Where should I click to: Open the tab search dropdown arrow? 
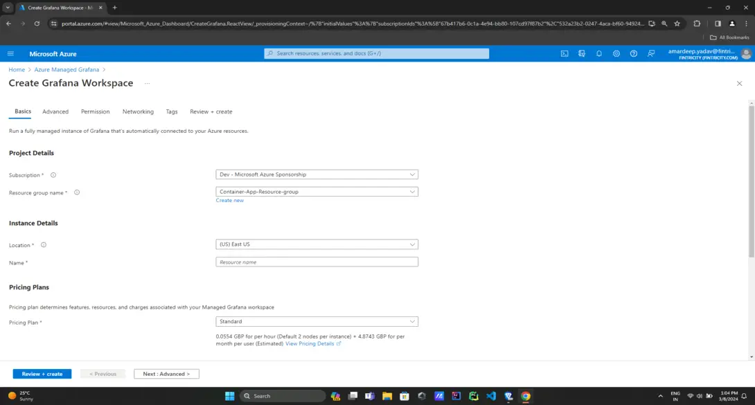coord(8,8)
